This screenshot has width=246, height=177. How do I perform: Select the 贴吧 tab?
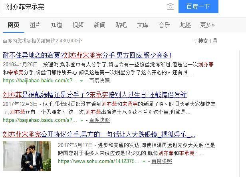(121, 25)
